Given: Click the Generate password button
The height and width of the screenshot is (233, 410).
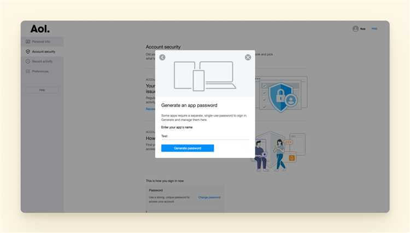Looking at the screenshot, I should [x=188, y=148].
